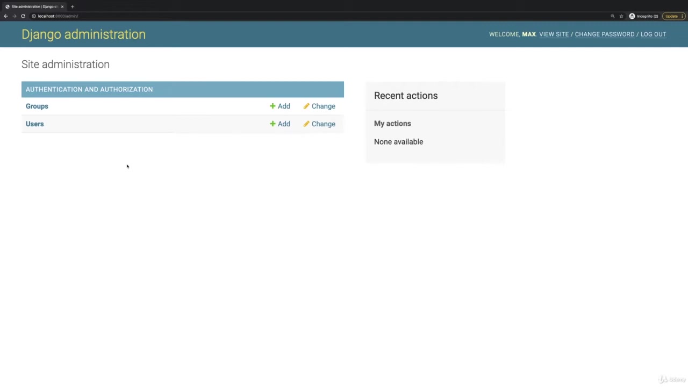Click the zoom magnifier icon in address bar
Viewport: 688px width, 387px height.
[x=612, y=16]
